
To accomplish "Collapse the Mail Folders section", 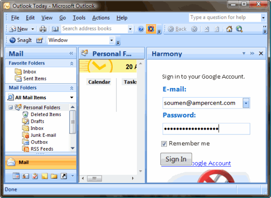I will point(71,88).
